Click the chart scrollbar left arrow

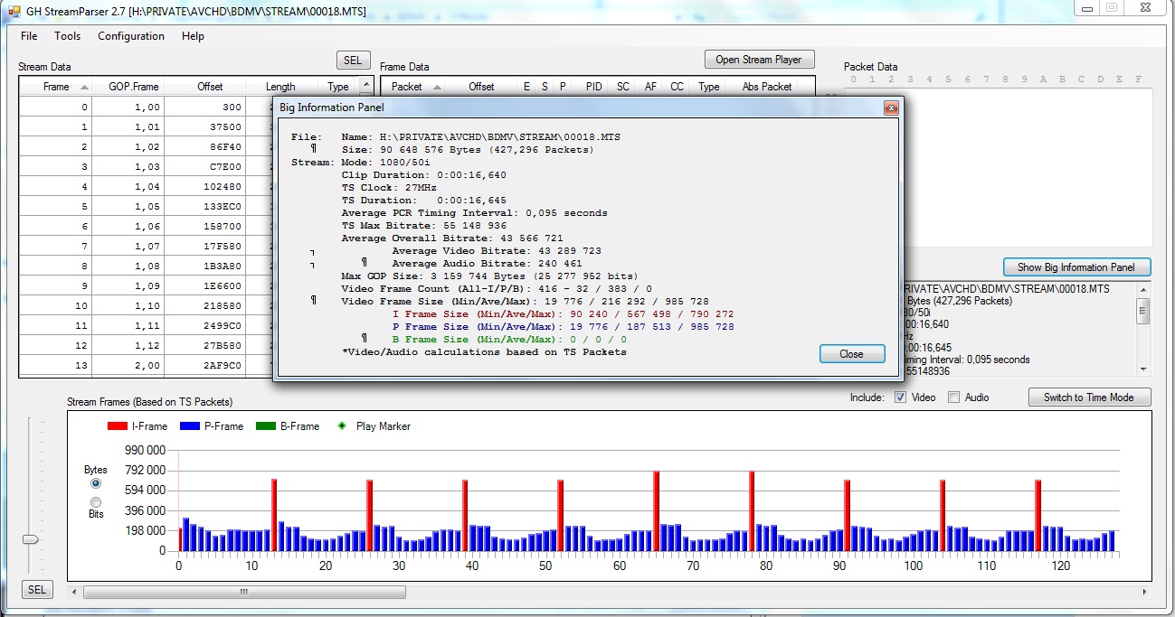[75, 593]
